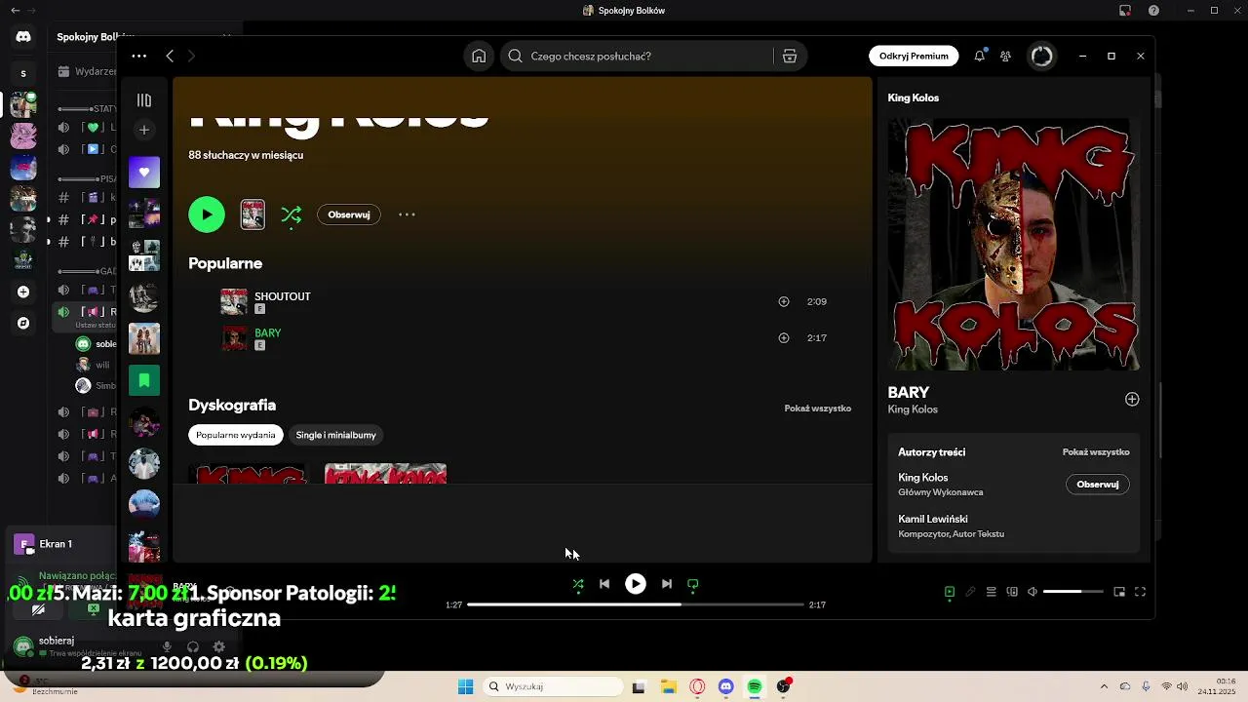Open Discover servers compass in Discord
The image size is (1248, 702).
coord(23,323)
